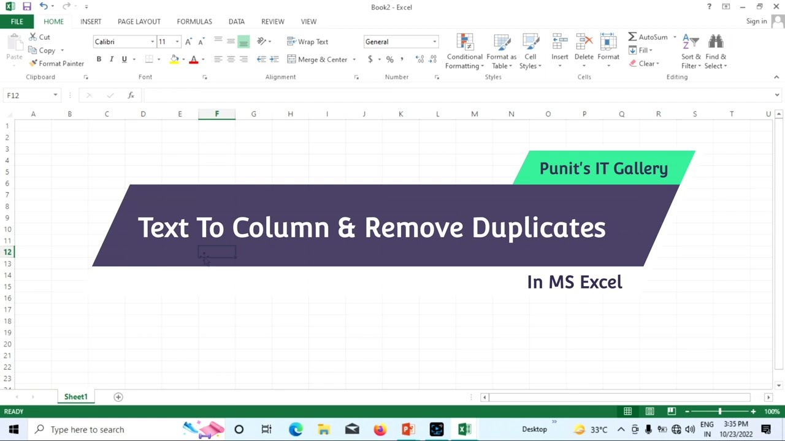Switch to the PAGE LAYOUT tab

139,21
